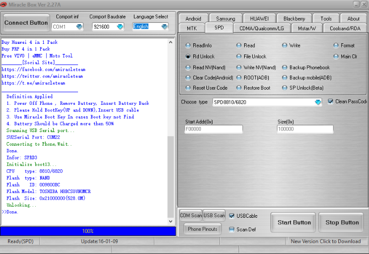Click the 100% progress bar
369x254 pixels.
(88, 231)
